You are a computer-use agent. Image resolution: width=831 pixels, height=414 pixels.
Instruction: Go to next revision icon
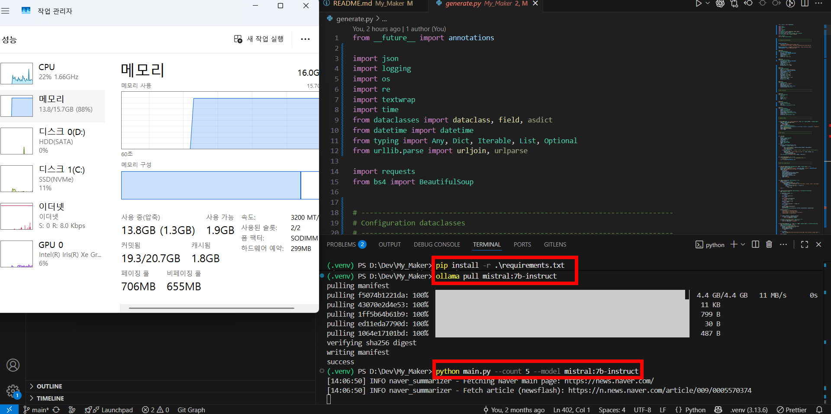pyautogui.click(x=776, y=3)
